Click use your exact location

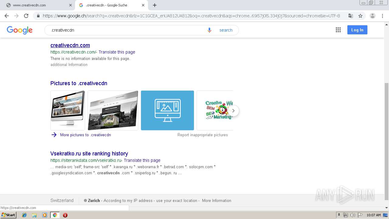tap(177, 200)
